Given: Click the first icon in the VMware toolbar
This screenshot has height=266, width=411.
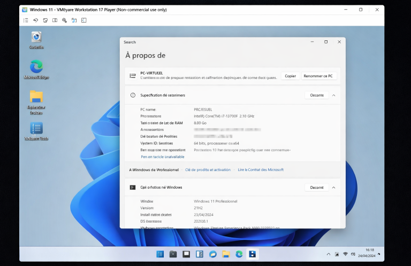Looking at the screenshot, I should [x=25, y=20].
